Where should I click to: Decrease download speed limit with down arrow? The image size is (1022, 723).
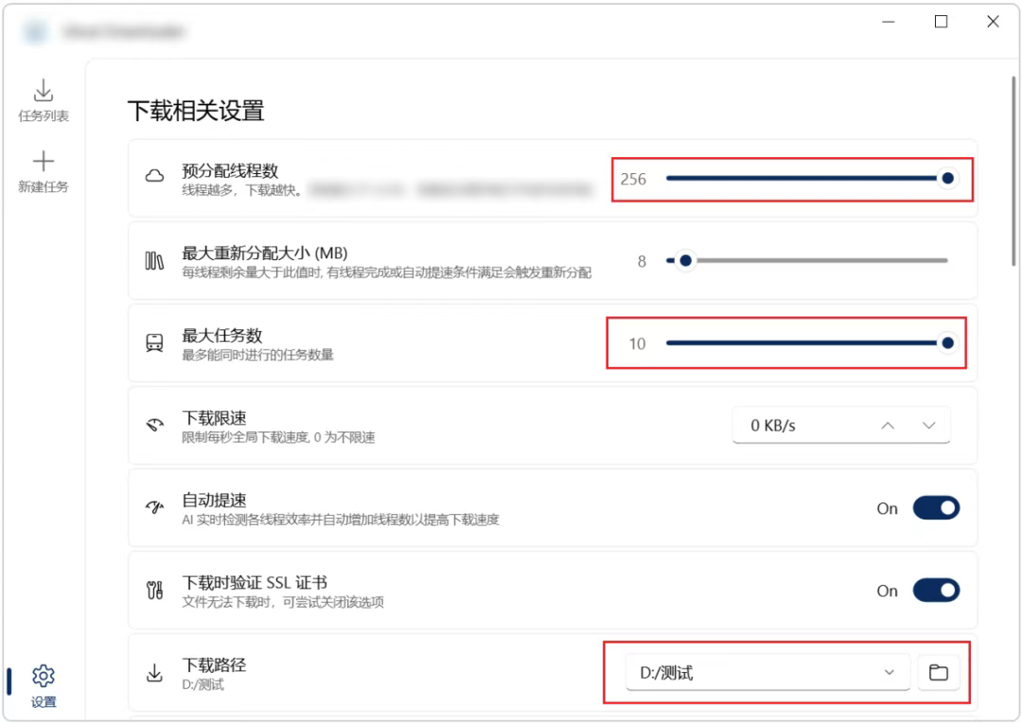[x=929, y=426]
